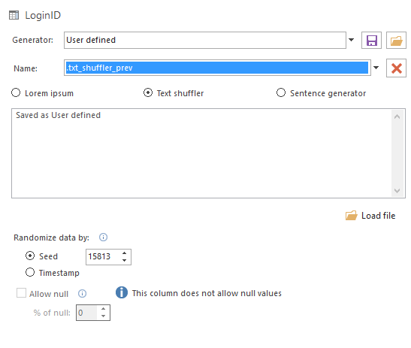
Task: Click the LoginID table column icon
Action: pyautogui.click(x=14, y=15)
